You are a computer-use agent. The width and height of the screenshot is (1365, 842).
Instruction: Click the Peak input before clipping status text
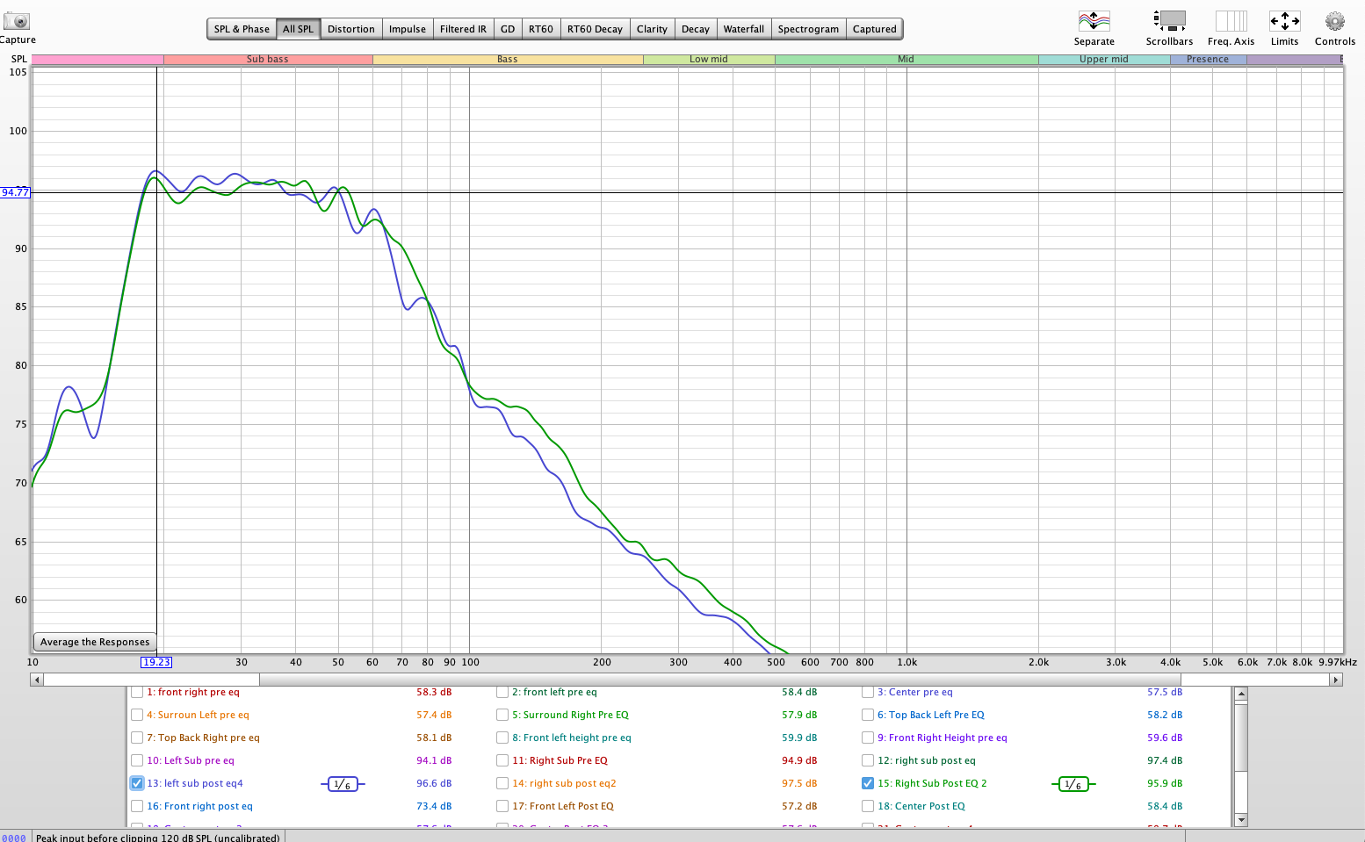pos(158,838)
